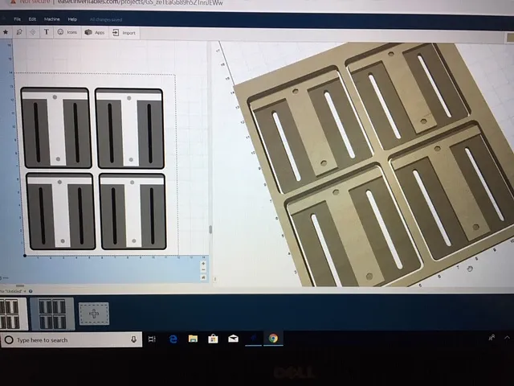Image resolution: width=514 pixels, height=386 pixels.
Task: Reset canvas view with home icon
Action: point(203,277)
